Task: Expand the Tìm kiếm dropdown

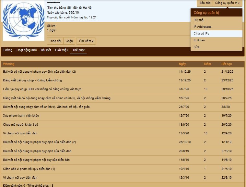Action: click(86, 41)
